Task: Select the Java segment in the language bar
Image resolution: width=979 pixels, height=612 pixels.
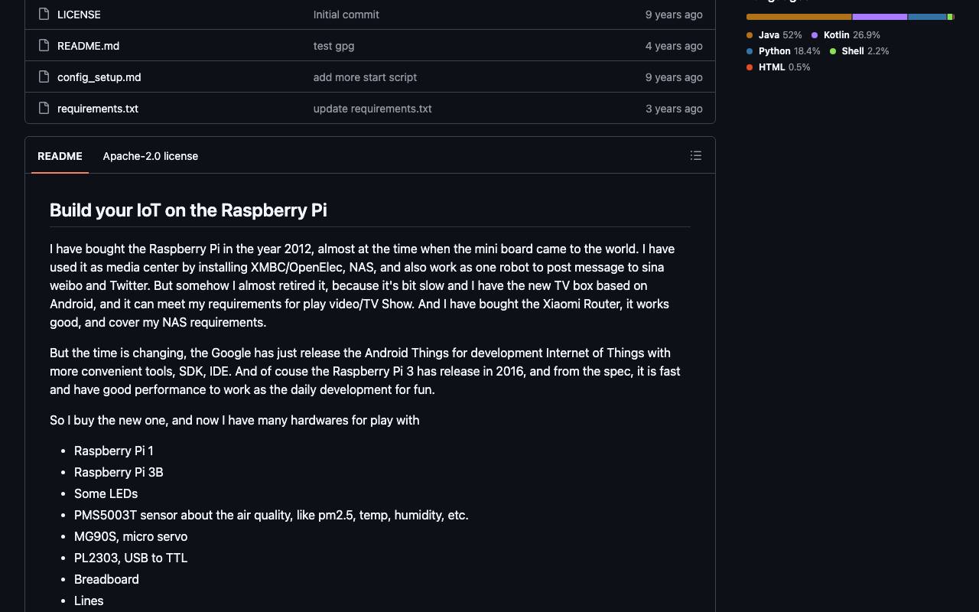Action: click(798, 17)
